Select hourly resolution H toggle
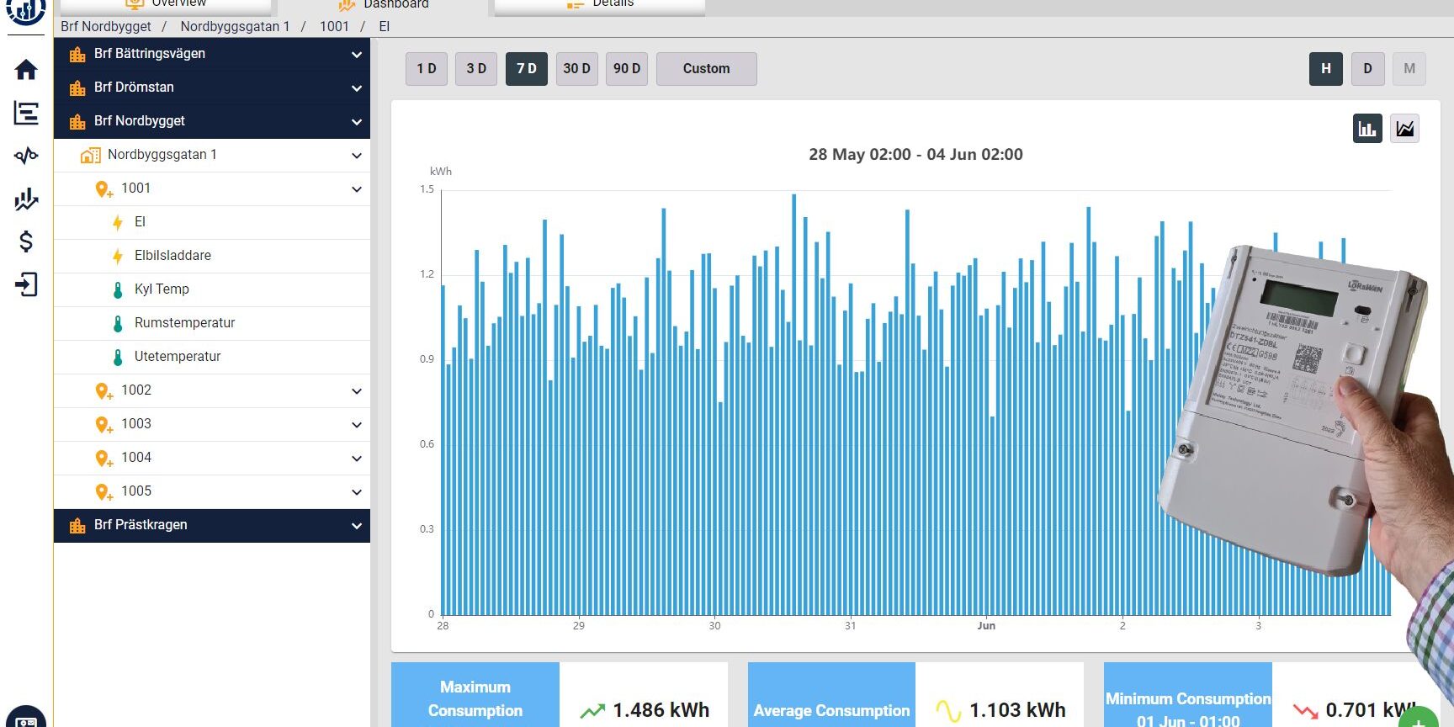The height and width of the screenshot is (727, 1454). 1325,69
